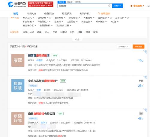Click the 10分 score of 迁西县康熙眼镜店

pos(141,60)
